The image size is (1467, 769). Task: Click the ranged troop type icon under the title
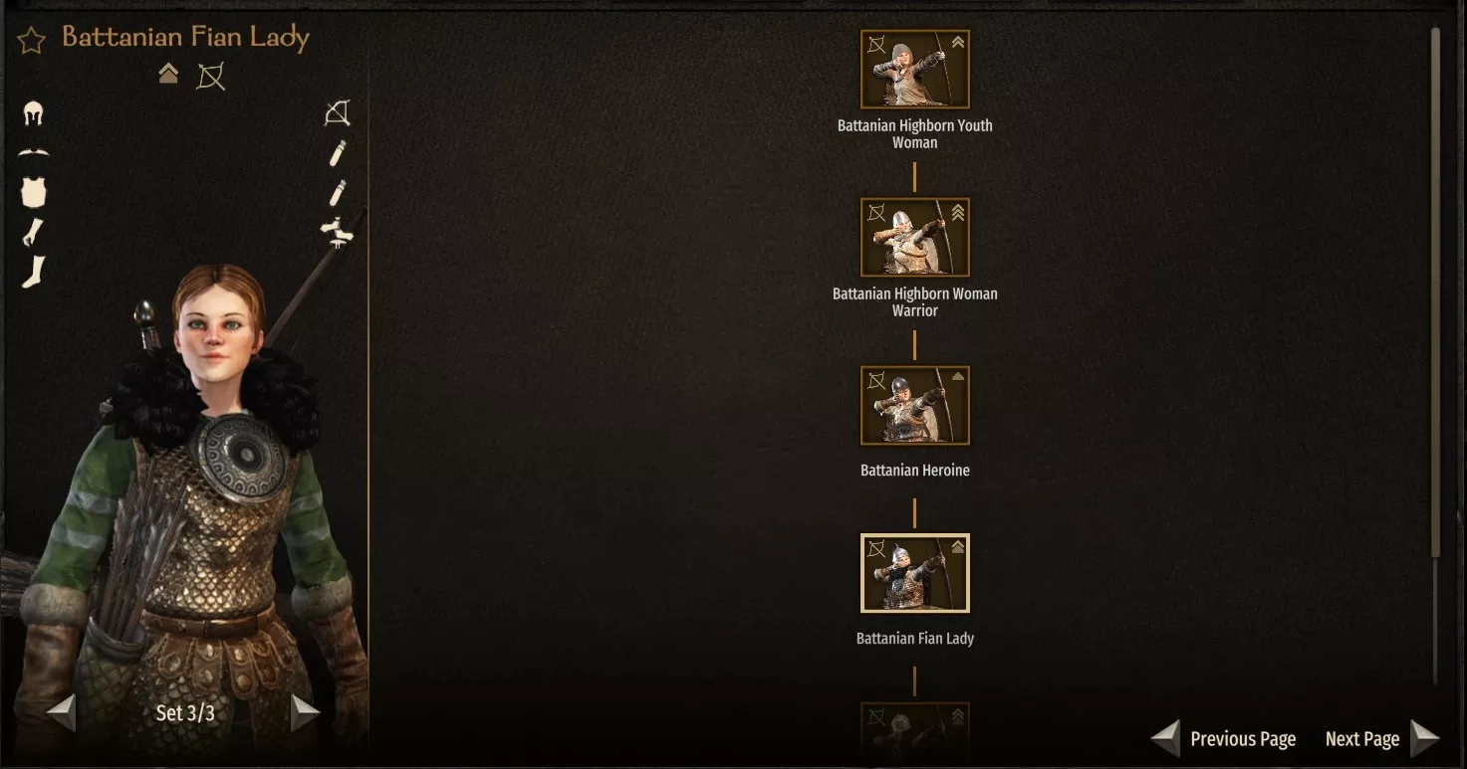(x=210, y=76)
